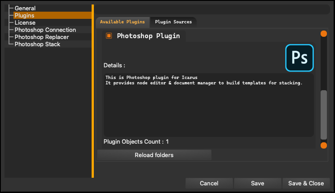Click the orange vertical panel splitter

[x=93, y=91]
